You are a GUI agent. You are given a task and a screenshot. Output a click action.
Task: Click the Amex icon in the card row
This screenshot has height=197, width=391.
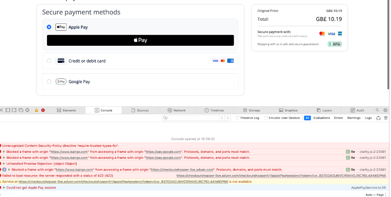[x=231, y=61]
